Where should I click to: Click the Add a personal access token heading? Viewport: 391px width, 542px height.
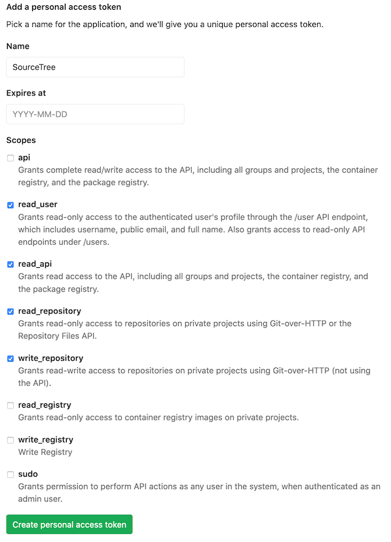click(x=64, y=7)
